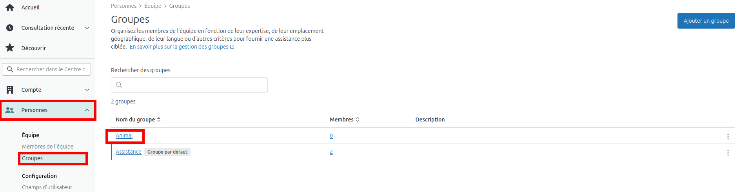The width and height of the screenshot is (750, 192).
Task: Select Groupes in the sidebar
Action: click(33, 158)
